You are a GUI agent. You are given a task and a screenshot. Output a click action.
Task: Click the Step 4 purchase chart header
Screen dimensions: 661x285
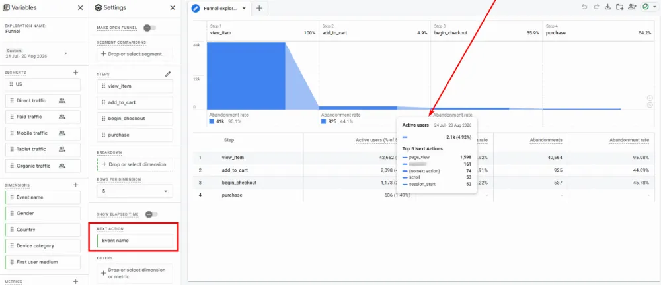599,30
